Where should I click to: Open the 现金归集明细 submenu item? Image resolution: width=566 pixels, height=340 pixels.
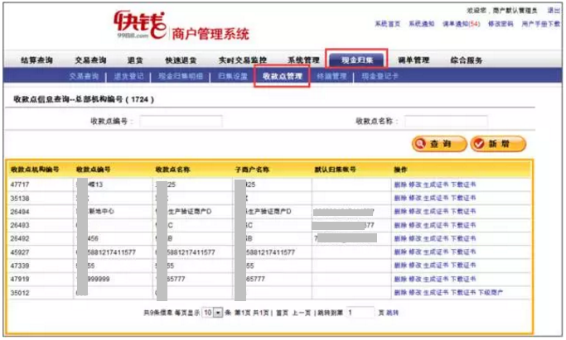181,76
